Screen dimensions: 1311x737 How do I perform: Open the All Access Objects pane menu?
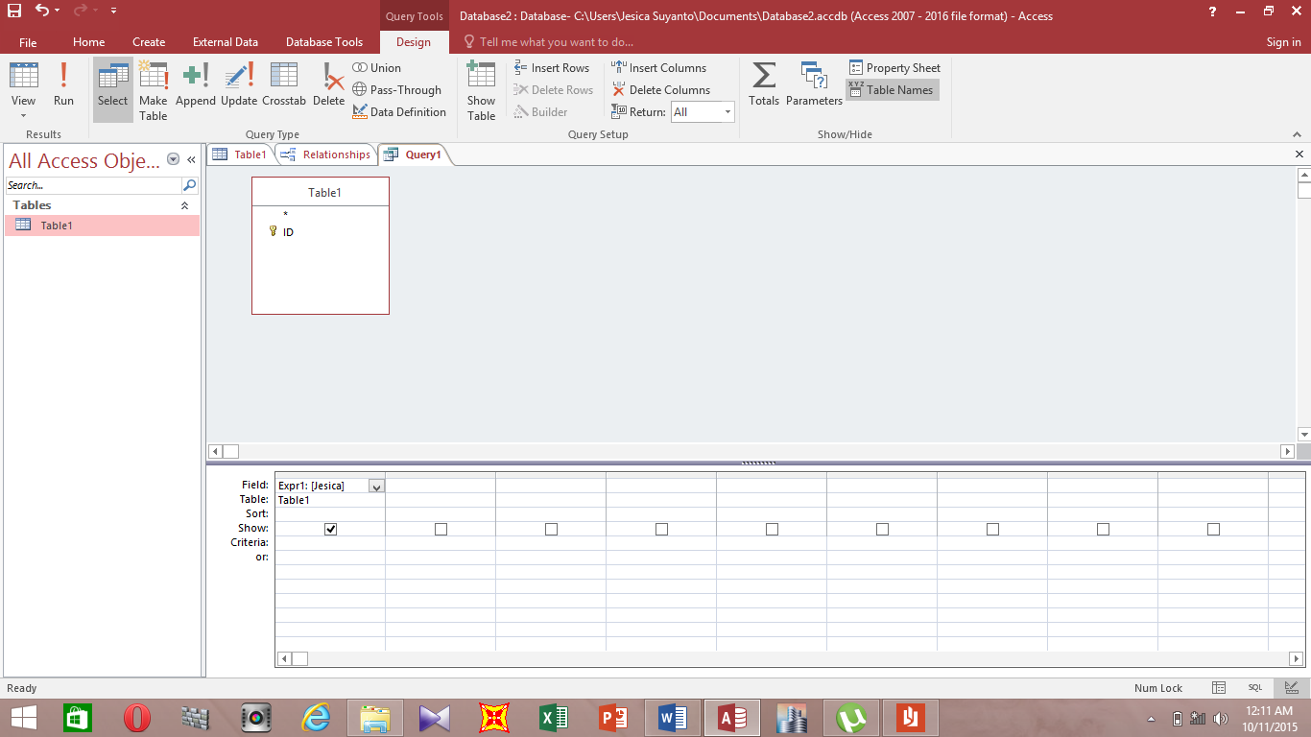173,159
